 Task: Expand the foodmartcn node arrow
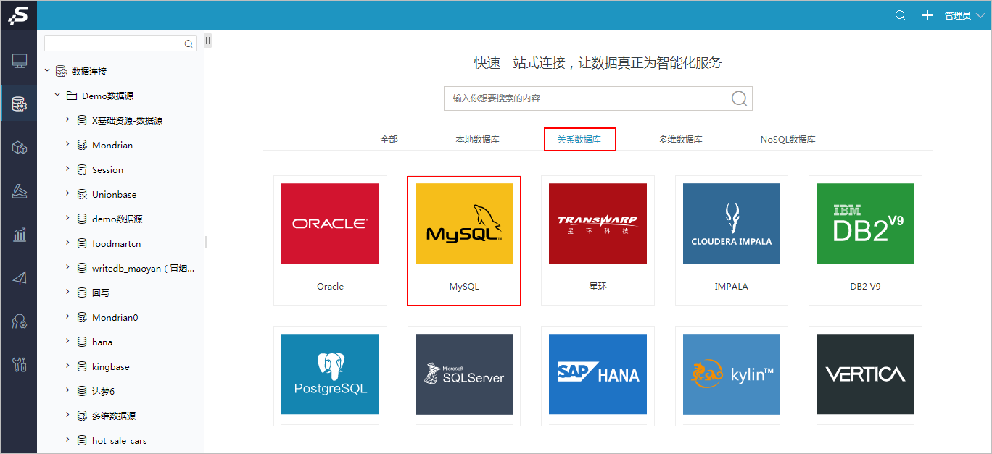pyautogui.click(x=67, y=243)
